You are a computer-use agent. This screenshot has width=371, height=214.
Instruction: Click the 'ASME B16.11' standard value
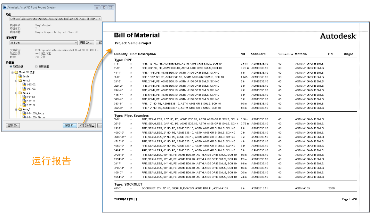tap(259, 188)
